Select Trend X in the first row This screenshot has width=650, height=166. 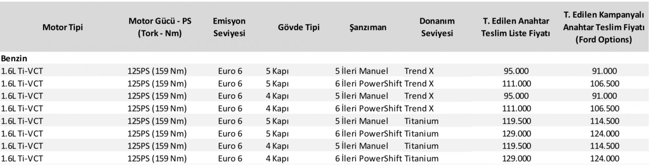(x=419, y=71)
